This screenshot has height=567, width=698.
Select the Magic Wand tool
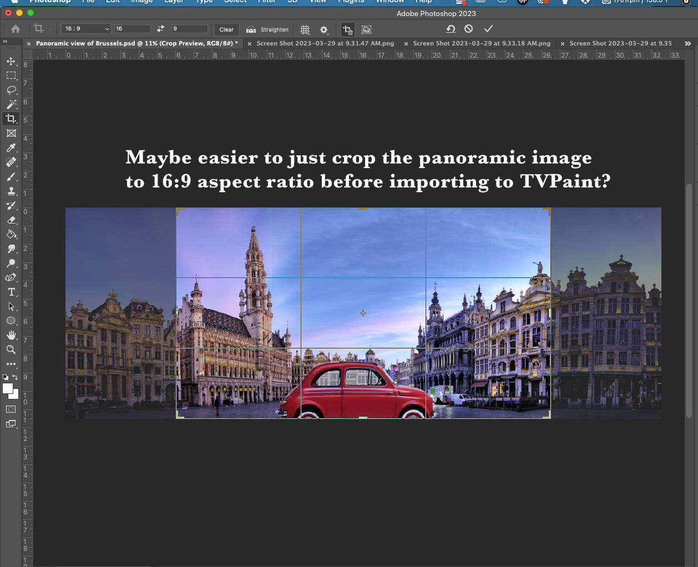tap(11, 104)
